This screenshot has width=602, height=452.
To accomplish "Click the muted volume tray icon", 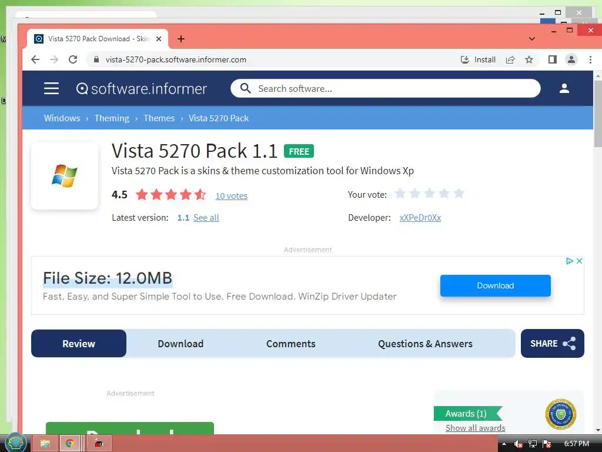I will point(519,444).
